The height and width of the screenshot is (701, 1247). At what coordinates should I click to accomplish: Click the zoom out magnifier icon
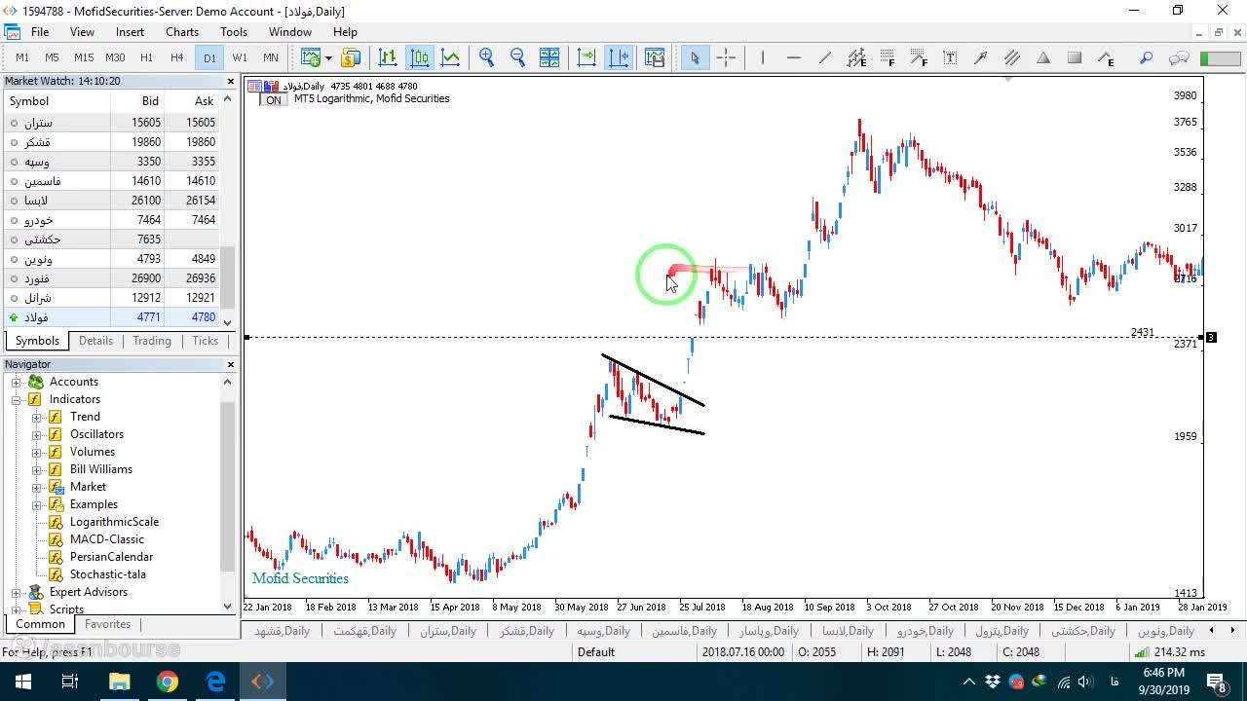pyautogui.click(x=517, y=57)
